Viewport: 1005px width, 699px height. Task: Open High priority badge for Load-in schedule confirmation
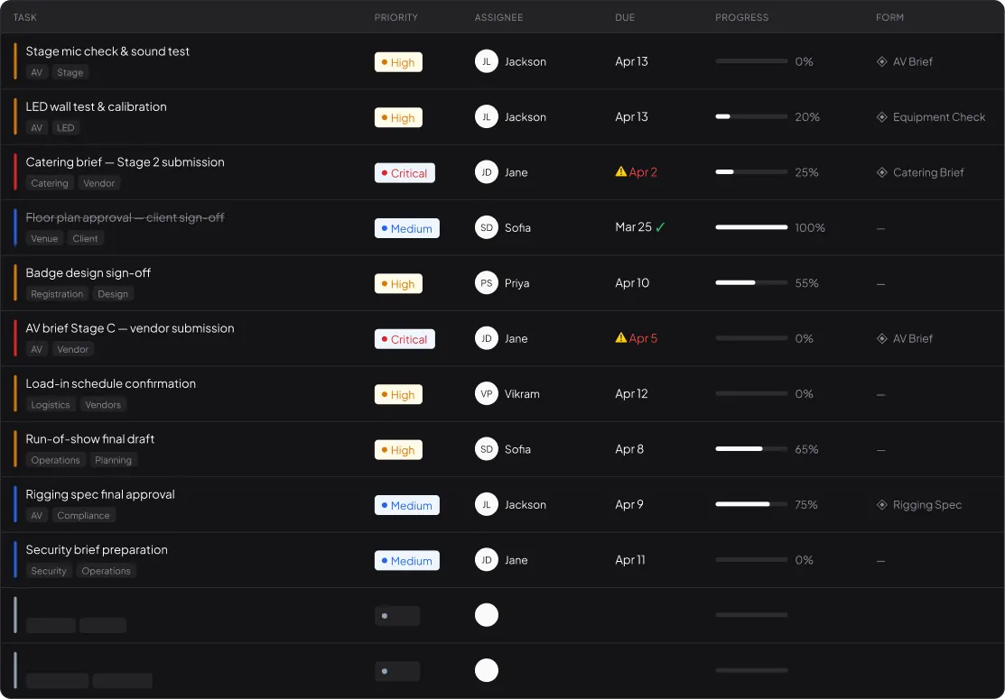399,394
